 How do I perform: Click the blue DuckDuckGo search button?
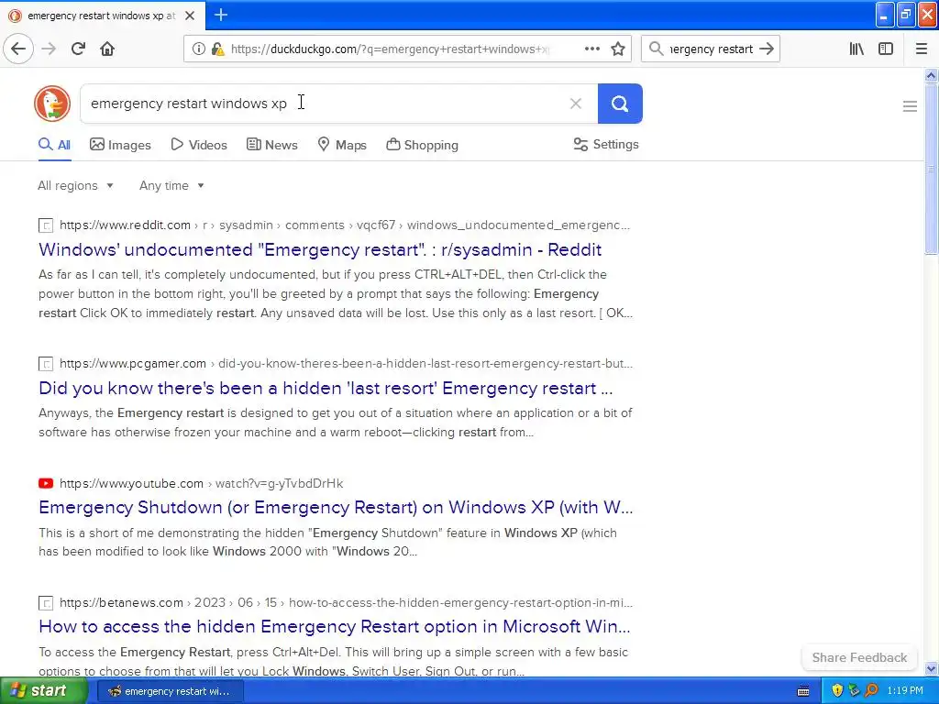(x=620, y=104)
